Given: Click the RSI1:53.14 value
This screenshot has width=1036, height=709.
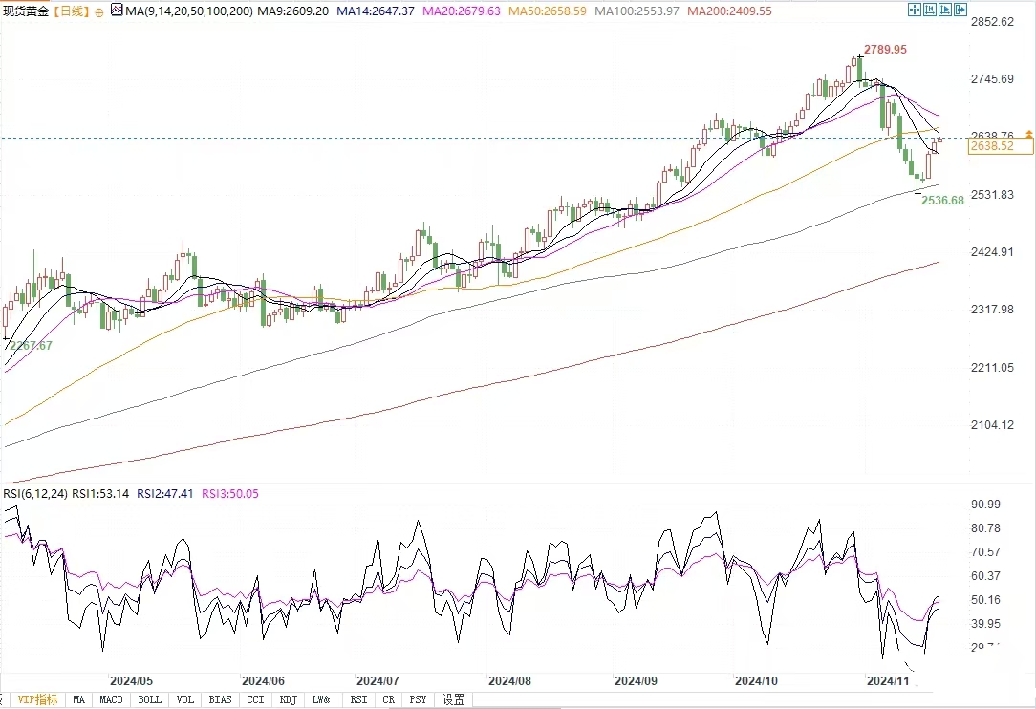Looking at the screenshot, I should (x=100, y=494).
